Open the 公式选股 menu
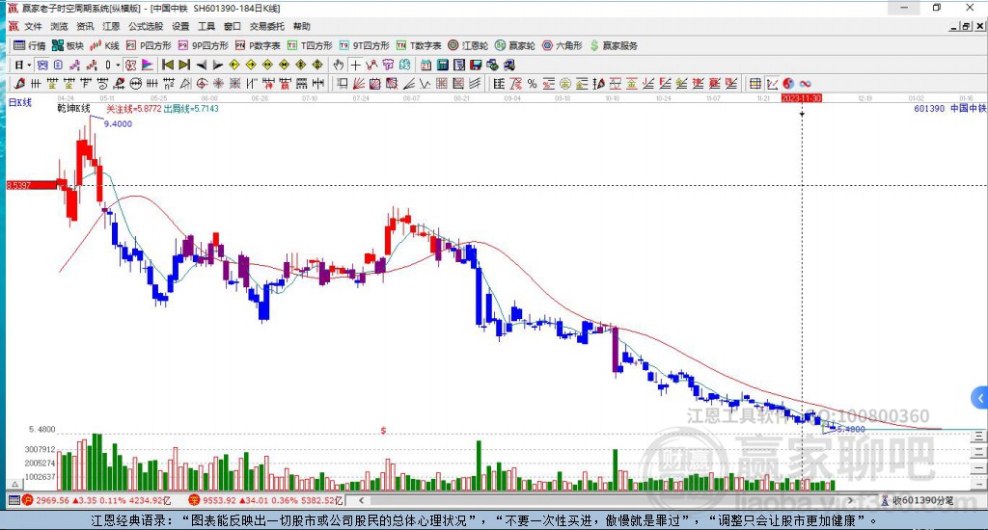Screen dimensions: 988x530 (x=146, y=26)
